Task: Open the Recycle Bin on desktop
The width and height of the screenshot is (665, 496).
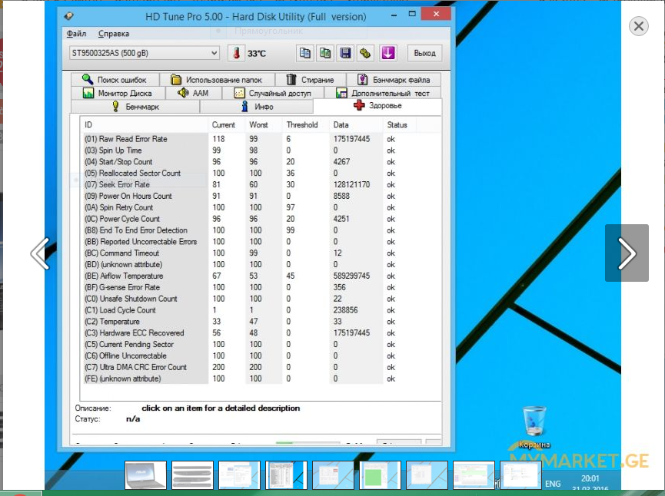Action: tap(534, 422)
